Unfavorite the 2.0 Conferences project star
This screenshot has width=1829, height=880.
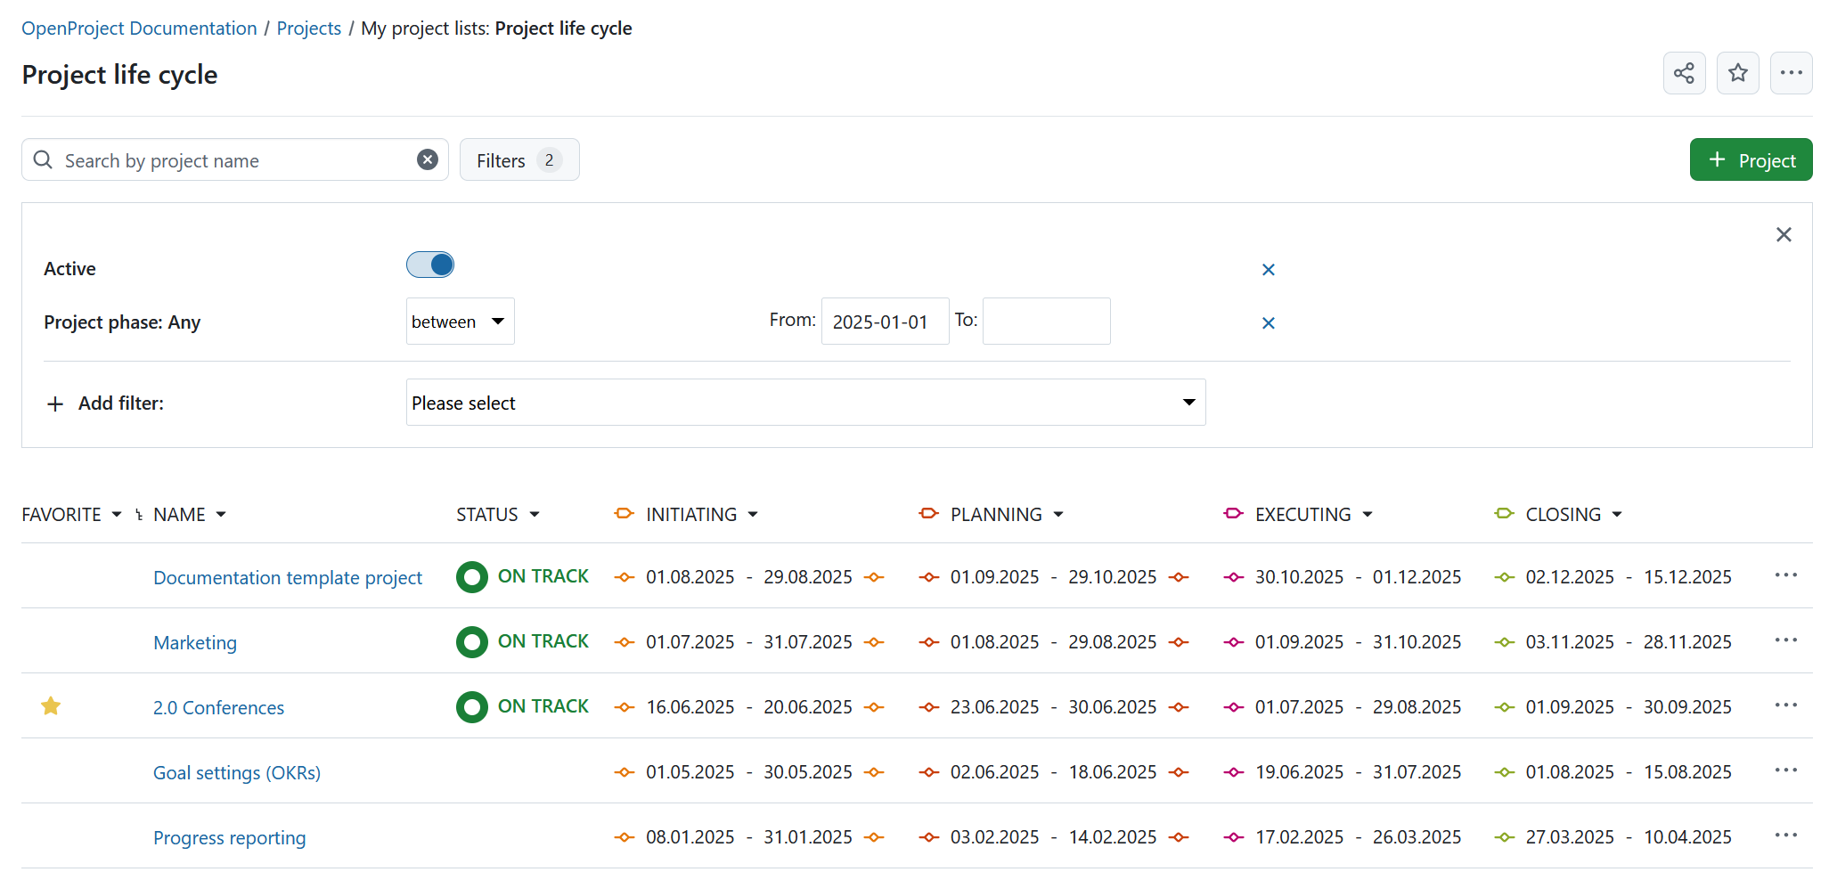pos(51,705)
